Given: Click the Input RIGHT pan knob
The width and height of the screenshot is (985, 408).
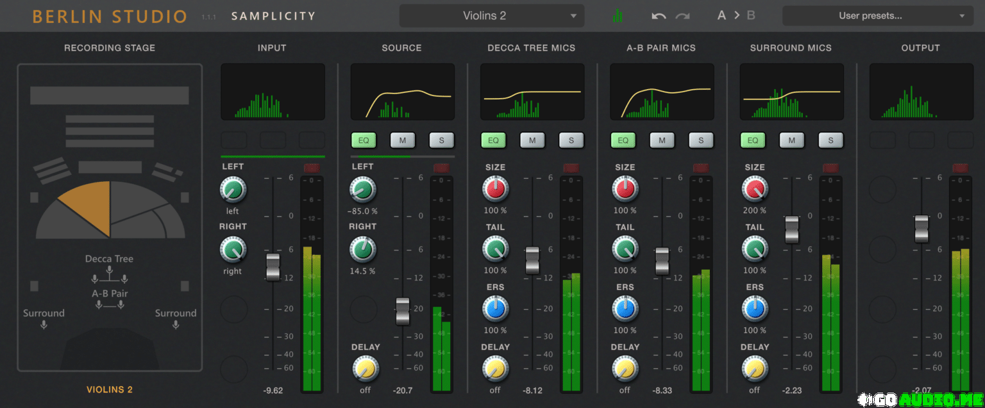Looking at the screenshot, I should coord(233,250).
